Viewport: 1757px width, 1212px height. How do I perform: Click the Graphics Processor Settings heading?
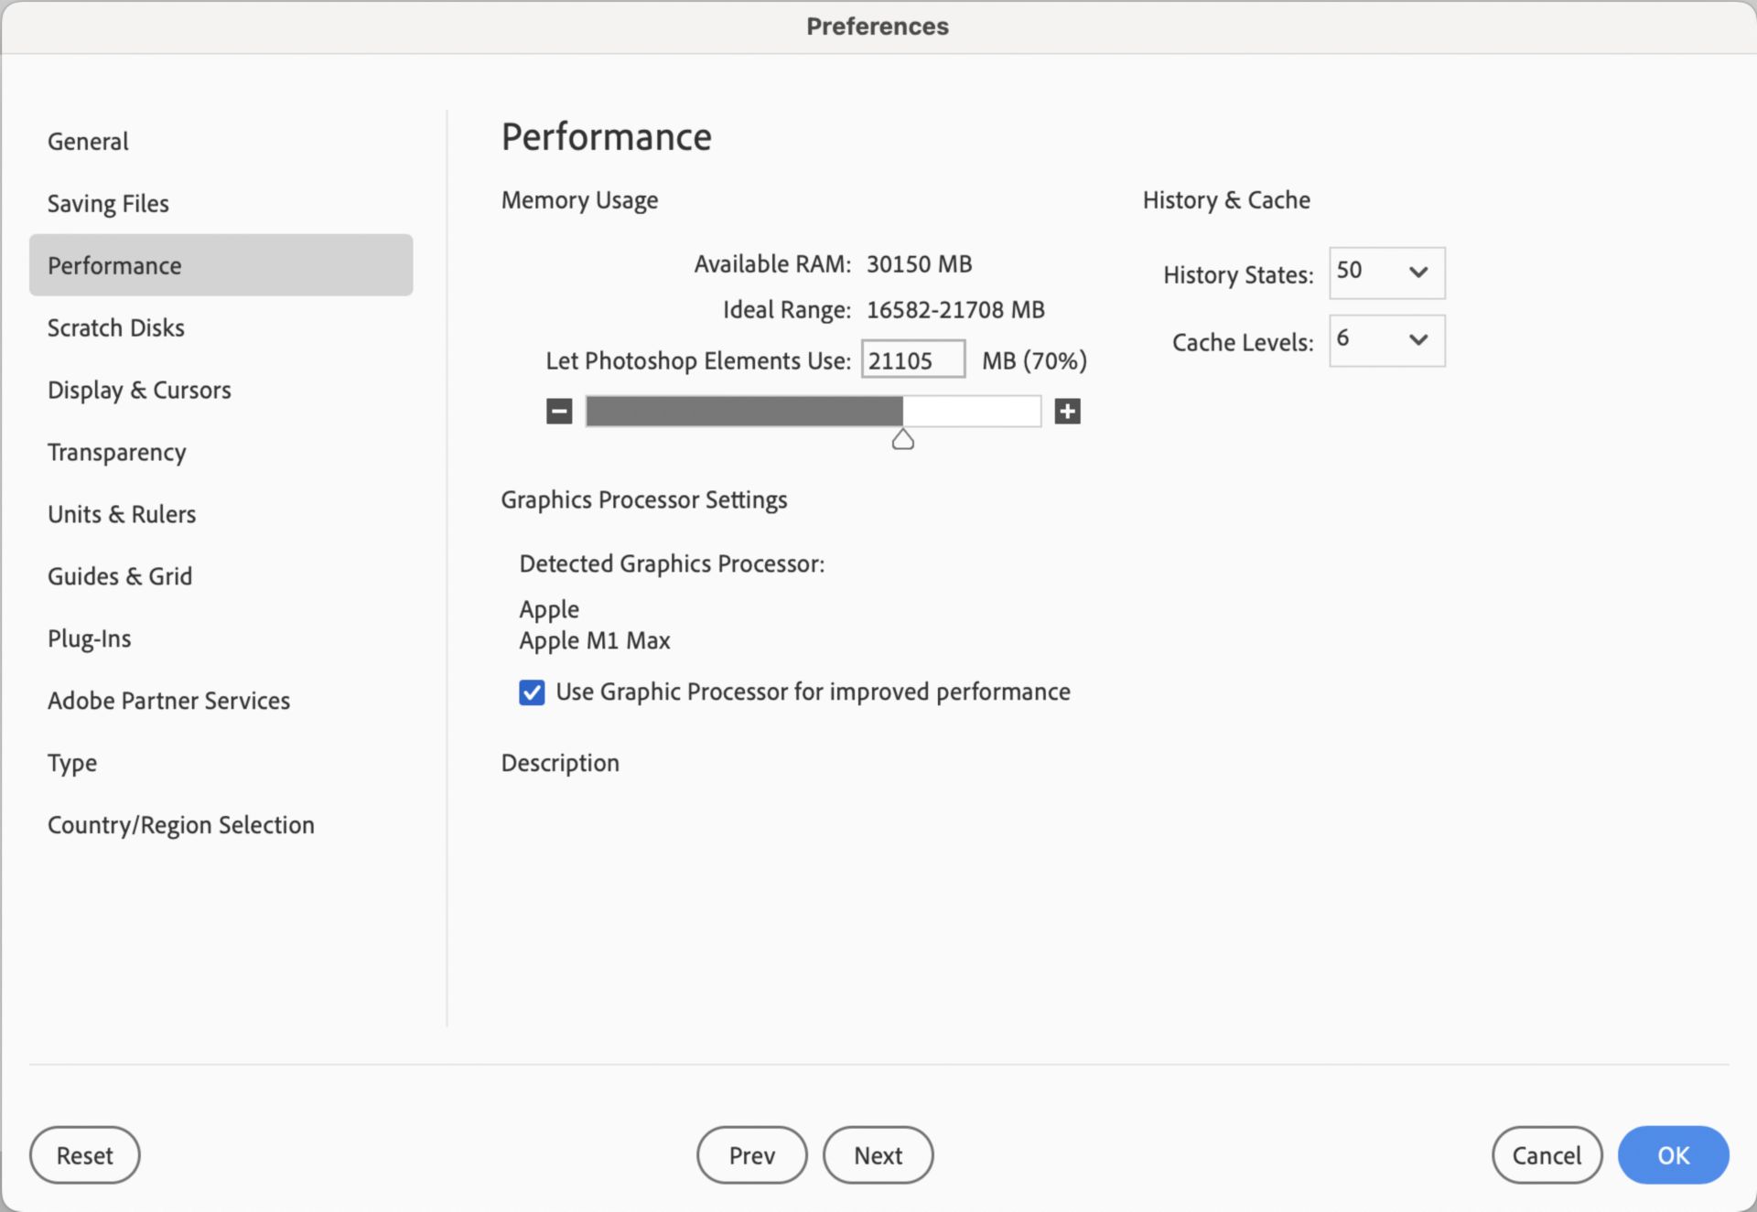(644, 500)
